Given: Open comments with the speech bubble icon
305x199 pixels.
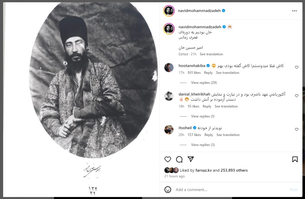Looking at the screenshot, I should [x=179, y=159].
